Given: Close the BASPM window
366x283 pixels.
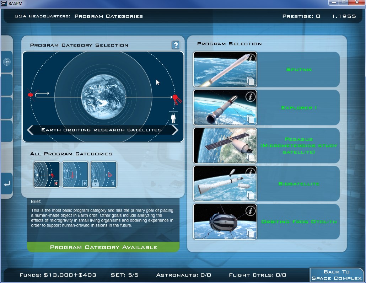Looking at the screenshot, I should click(x=357, y=2).
